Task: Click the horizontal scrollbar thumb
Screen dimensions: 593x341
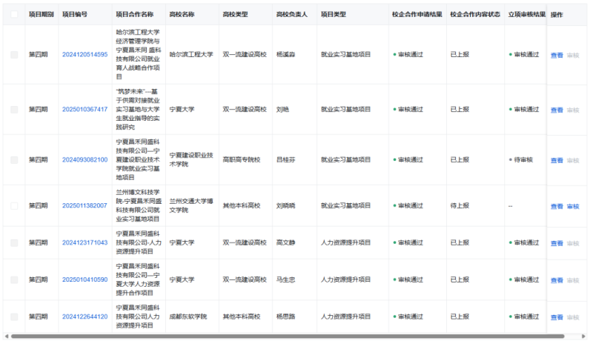Action: point(288,336)
